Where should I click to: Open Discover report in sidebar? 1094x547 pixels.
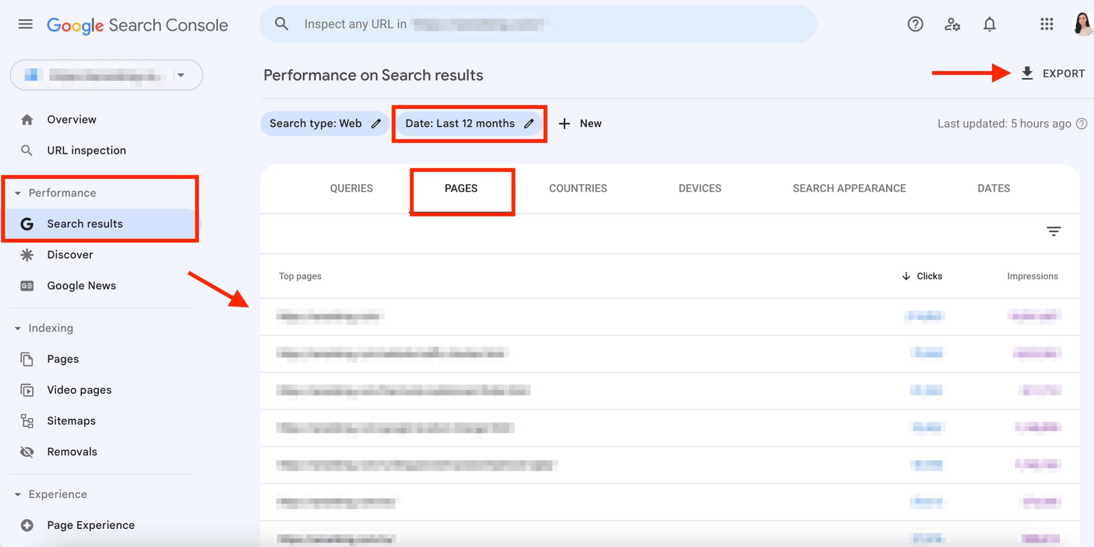tap(70, 255)
